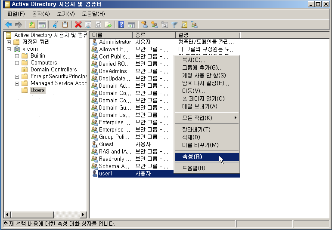The width and height of the screenshot is (332, 230).
Task: Select 홈 페이지 열기(O)
Action: point(207,98)
